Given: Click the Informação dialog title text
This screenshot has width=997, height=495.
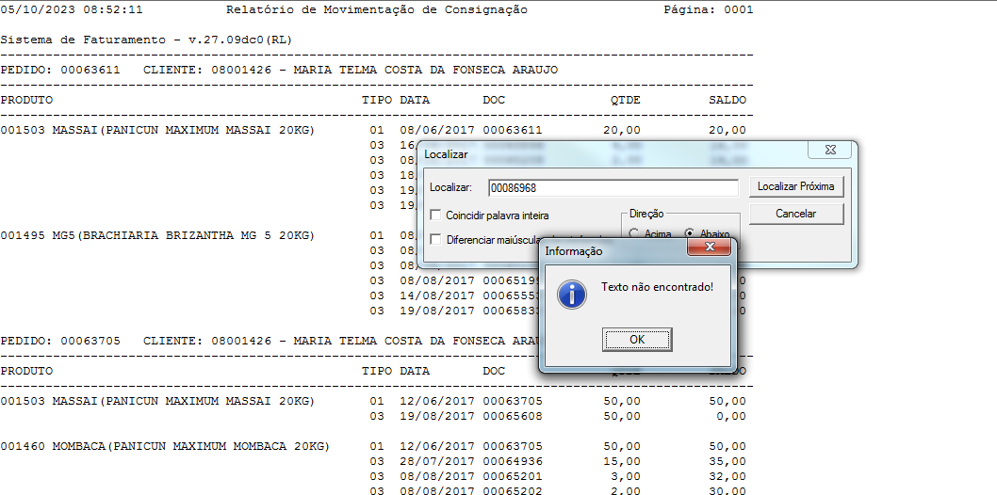Looking at the screenshot, I should point(574,251).
